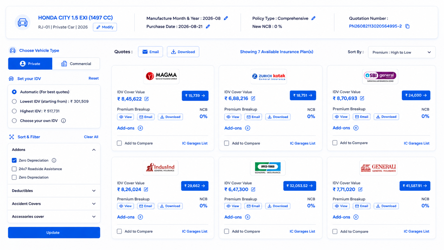Edit Zurich Kotak IDV value ₹ 6,88,216
Image resolution: width=444 pixels, height=250 pixels.
pyautogui.click(x=253, y=98)
